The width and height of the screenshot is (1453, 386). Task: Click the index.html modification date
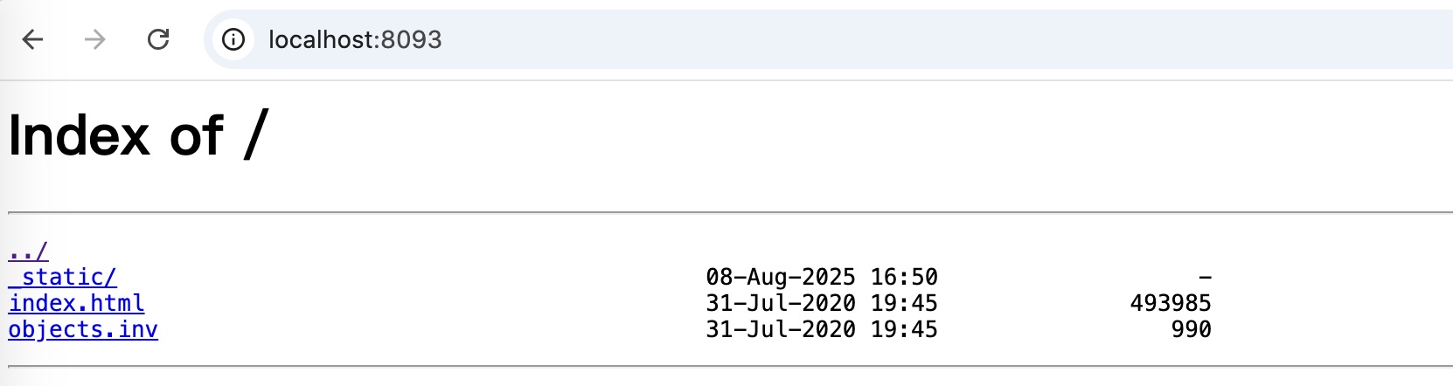point(822,303)
